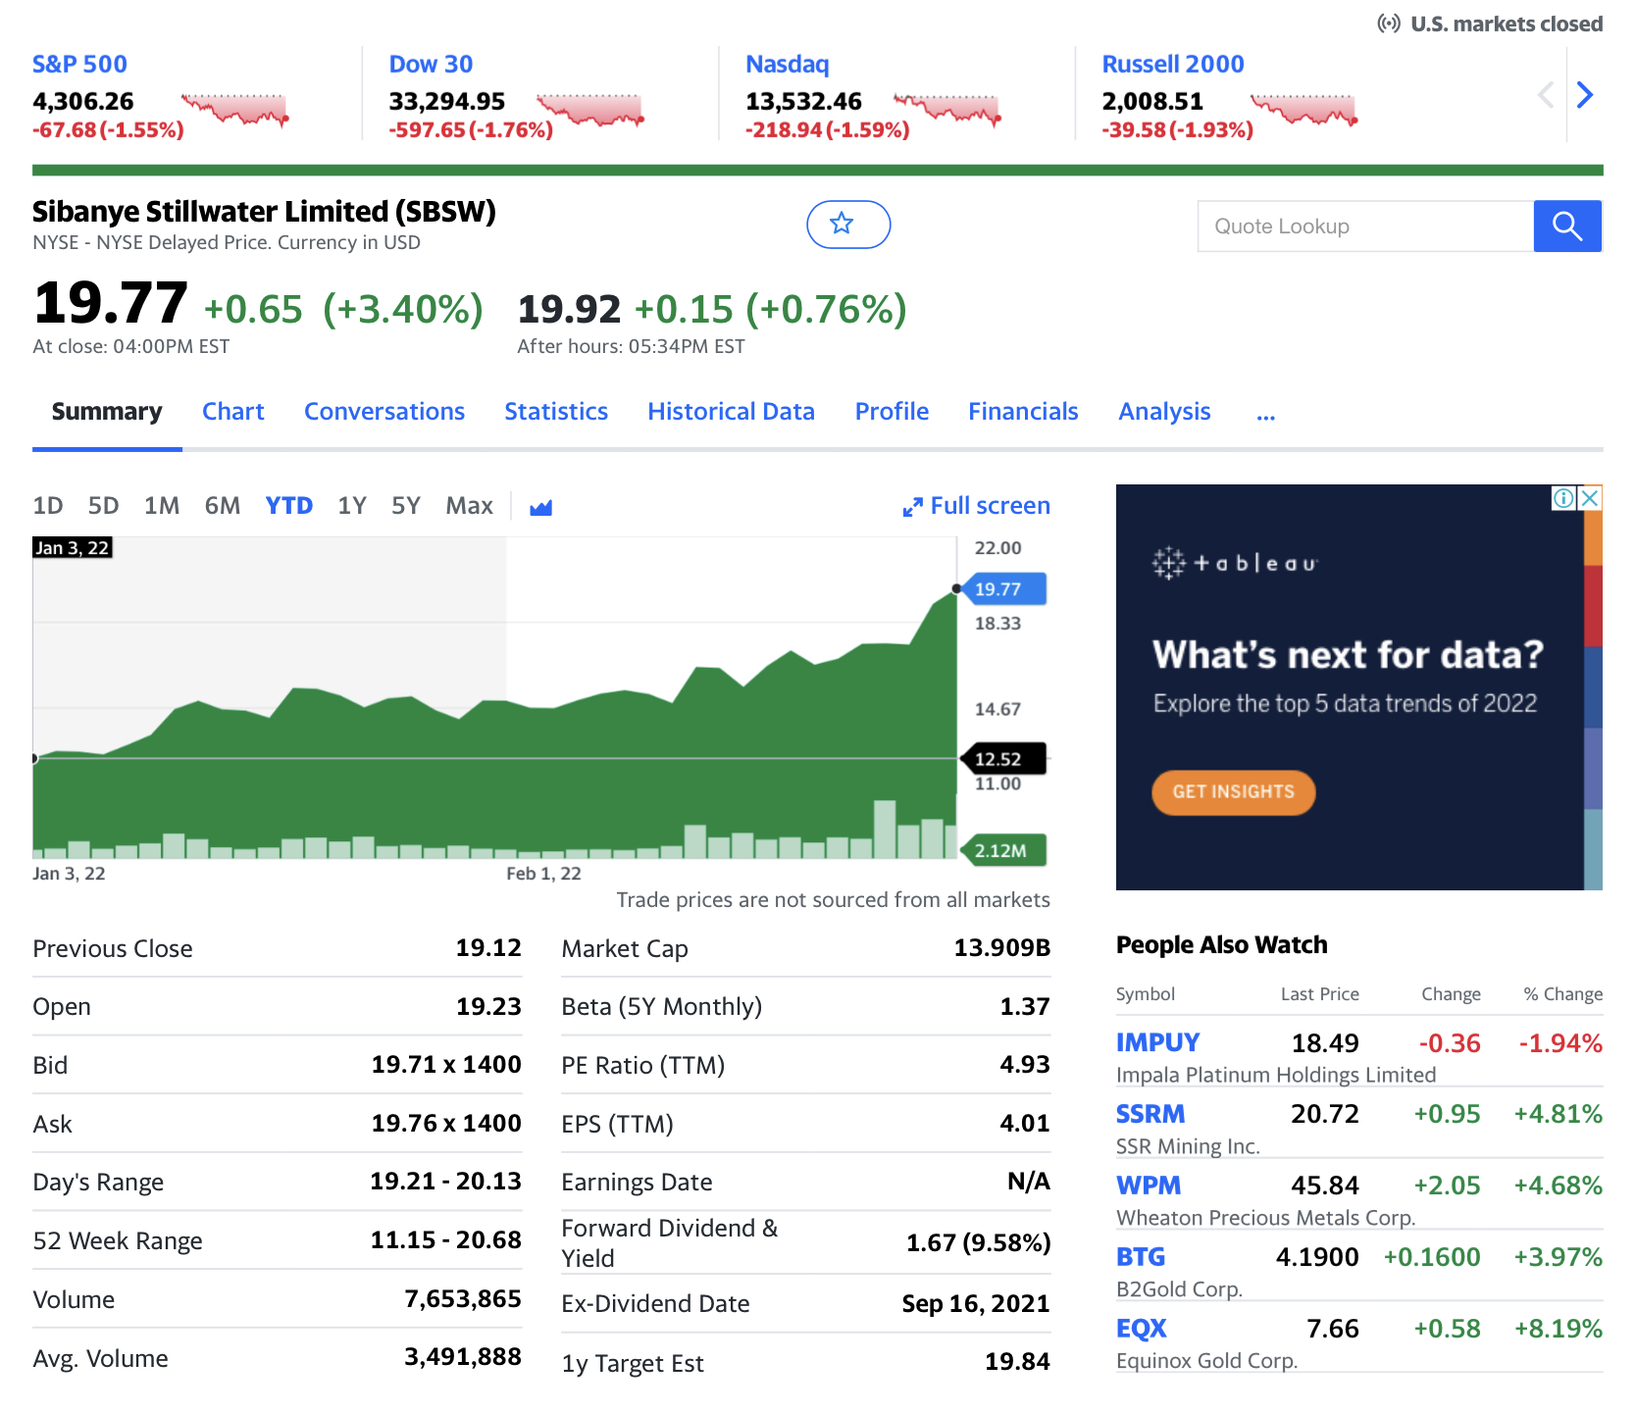The width and height of the screenshot is (1636, 1412).
Task: Focus the Quote Lookup search field
Action: (1365, 227)
